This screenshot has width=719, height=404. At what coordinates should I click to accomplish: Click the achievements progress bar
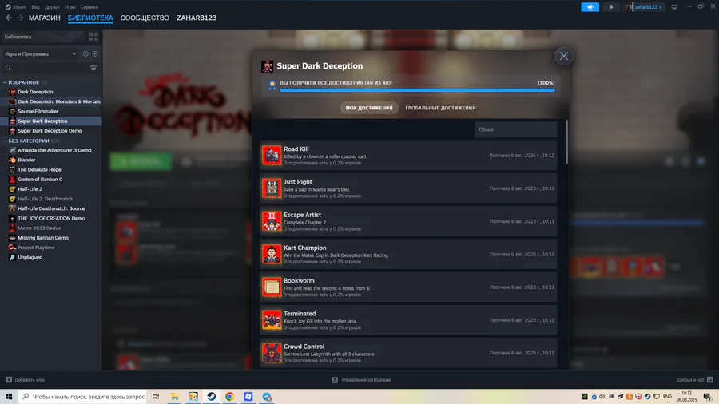417,90
